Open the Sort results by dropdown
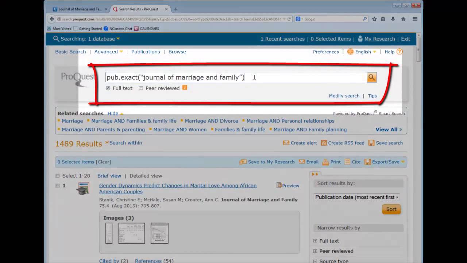 [x=356, y=197]
